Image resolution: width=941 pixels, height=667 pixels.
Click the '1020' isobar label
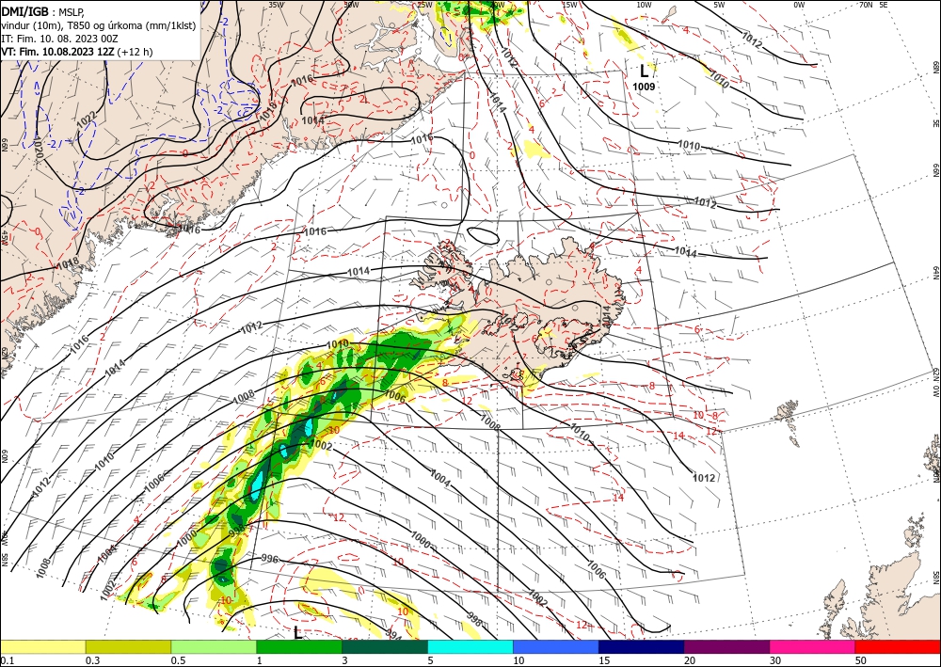38,148
